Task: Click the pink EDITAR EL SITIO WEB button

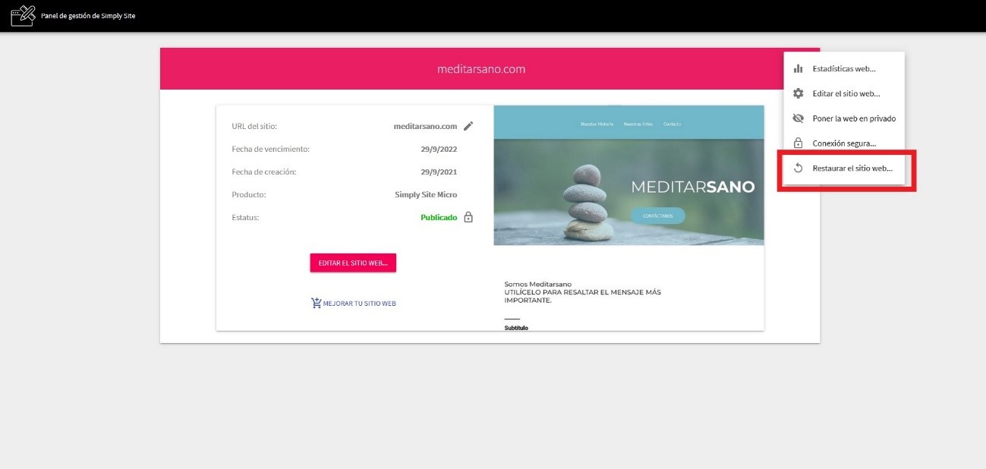Action: click(353, 263)
